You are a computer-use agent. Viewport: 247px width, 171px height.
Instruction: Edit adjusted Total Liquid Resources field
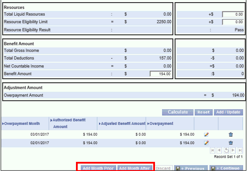coord(233,14)
